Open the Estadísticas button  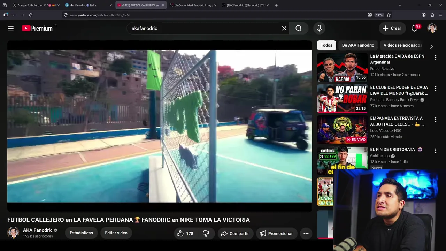click(x=81, y=233)
